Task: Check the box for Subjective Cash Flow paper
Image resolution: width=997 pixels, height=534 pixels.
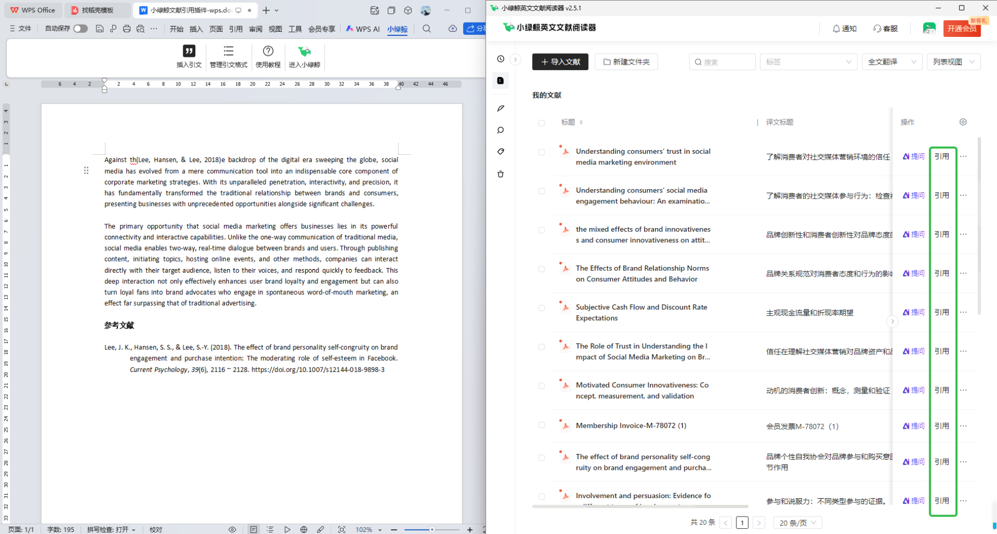Action: click(542, 308)
